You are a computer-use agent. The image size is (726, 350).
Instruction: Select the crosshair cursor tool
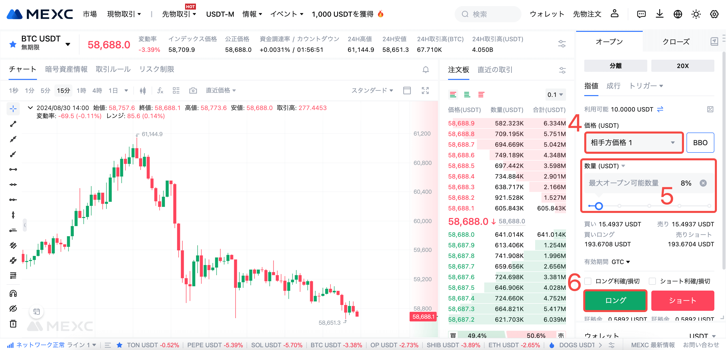point(13,109)
